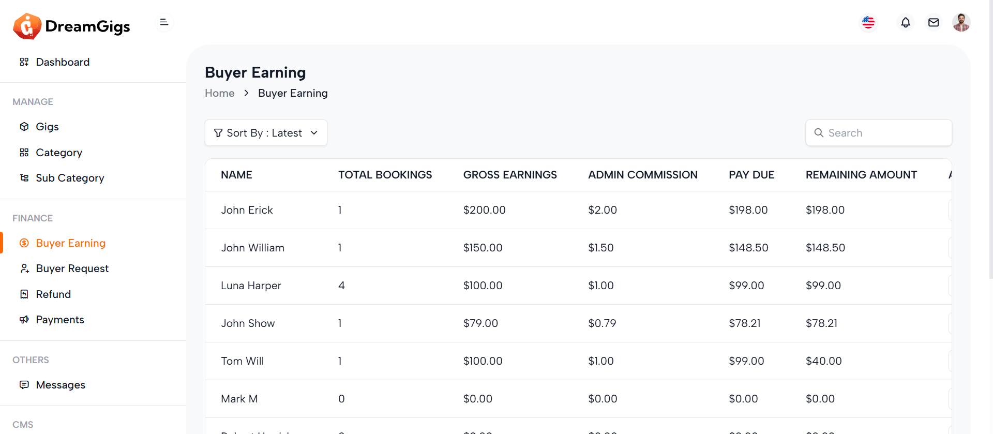This screenshot has height=434, width=993.
Task: Click the Gigs cube icon
Action: point(24,127)
